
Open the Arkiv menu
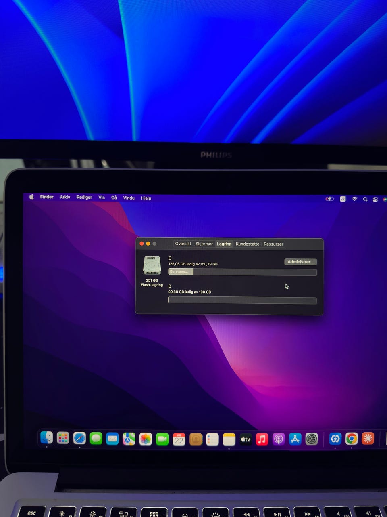pyautogui.click(x=65, y=197)
